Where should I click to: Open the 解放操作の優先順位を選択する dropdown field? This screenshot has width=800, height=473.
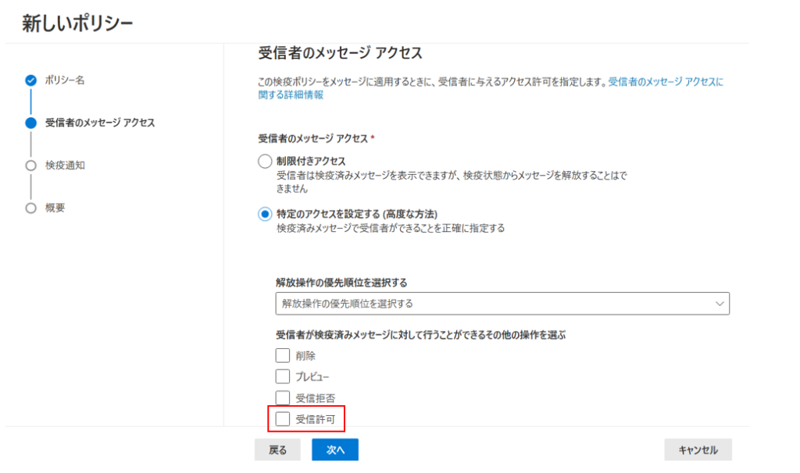[492, 303]
